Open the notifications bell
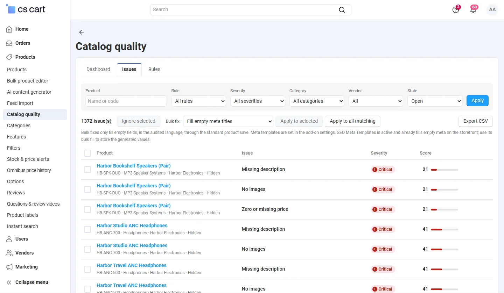504x293 pixels. [x=473, y=9]
